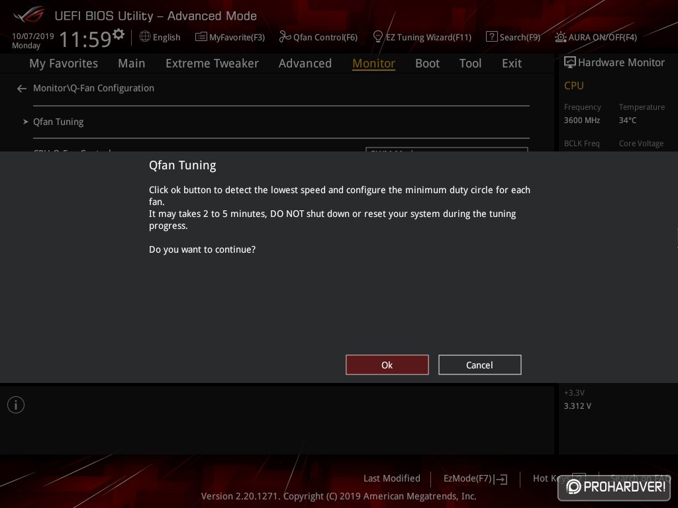Image resolution: width=678 pixels, height=508 pixels.
Task: Toggle AURA ON/OFF(F4) lighting icon
Action: tap(560, 37)
